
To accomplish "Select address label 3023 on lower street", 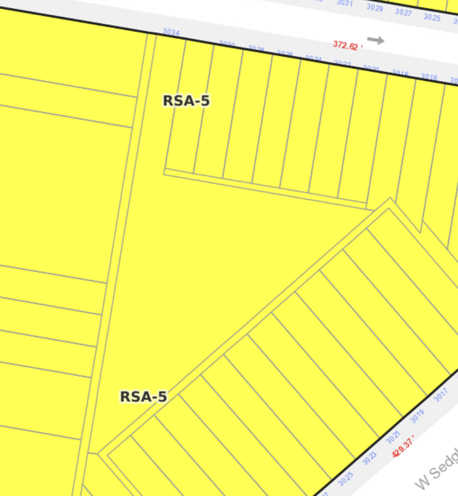I will click(x=369, y=458).
